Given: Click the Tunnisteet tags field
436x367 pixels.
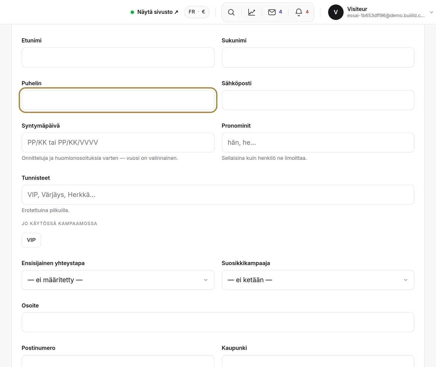Looking at the screenshot, I should (218, 195).
